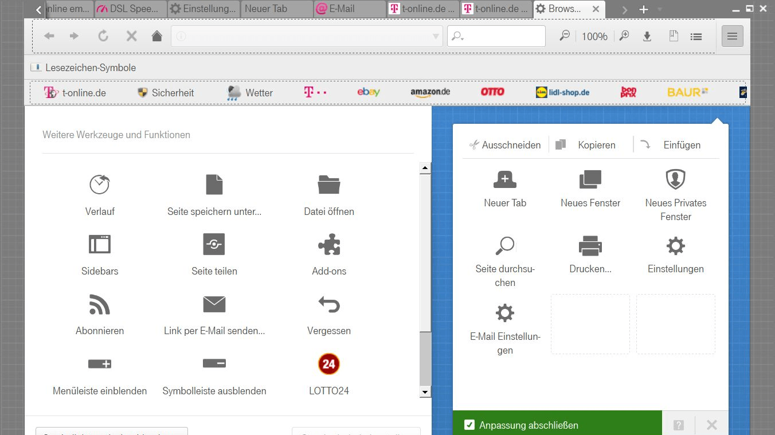
Task: Click Symbolleiste ausblenden toggle icon
Action: pyautogui.click(x=214, y=363)
